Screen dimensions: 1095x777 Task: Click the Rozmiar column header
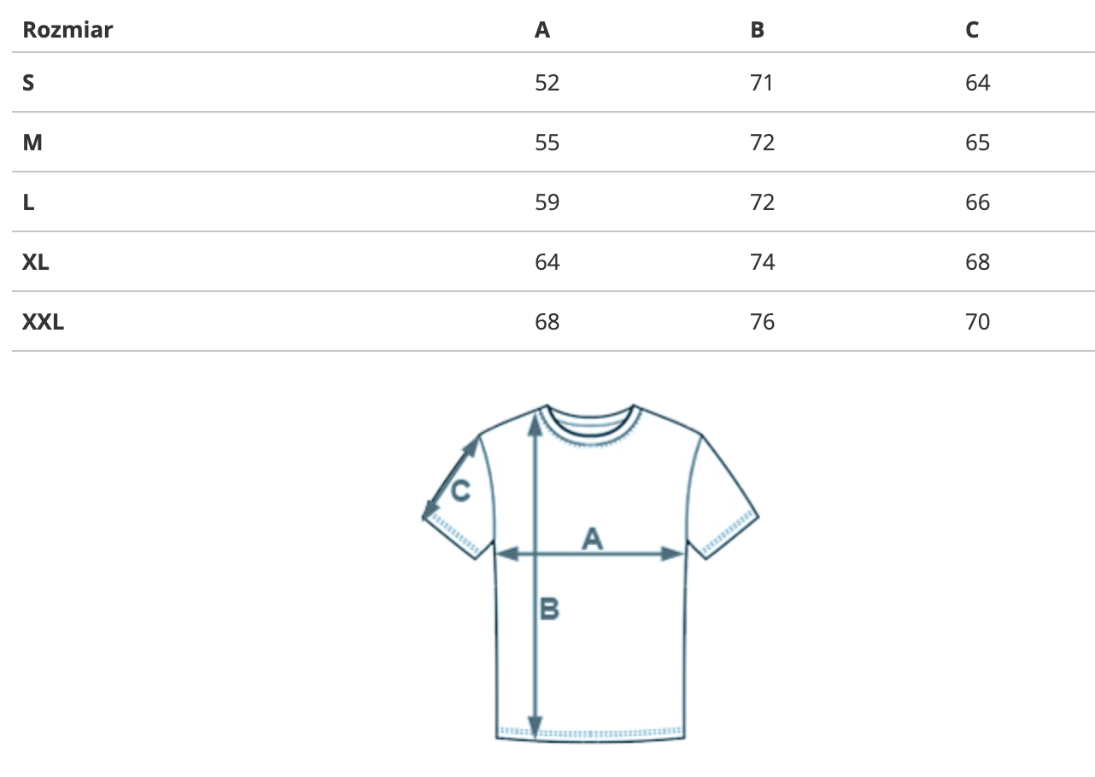click(x=67, y=31)
